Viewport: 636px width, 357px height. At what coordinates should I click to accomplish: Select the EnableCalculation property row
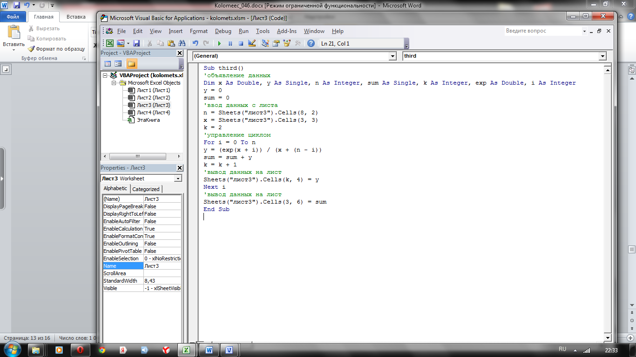tap(142, 229)
